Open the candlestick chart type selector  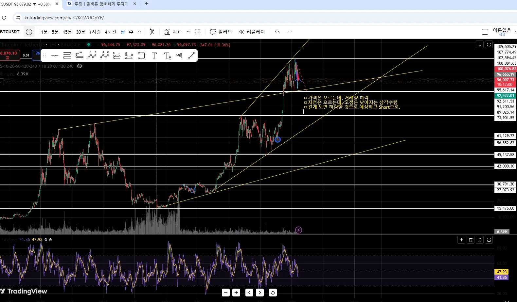[x=152, y=32]
